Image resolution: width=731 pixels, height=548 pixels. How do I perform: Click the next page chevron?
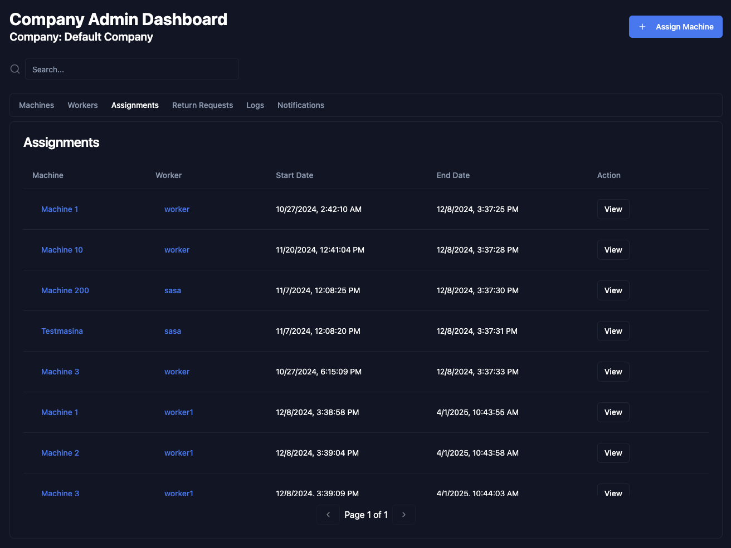403,514
